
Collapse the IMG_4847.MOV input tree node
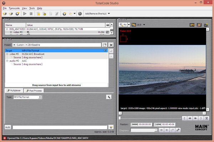[7, 29]
